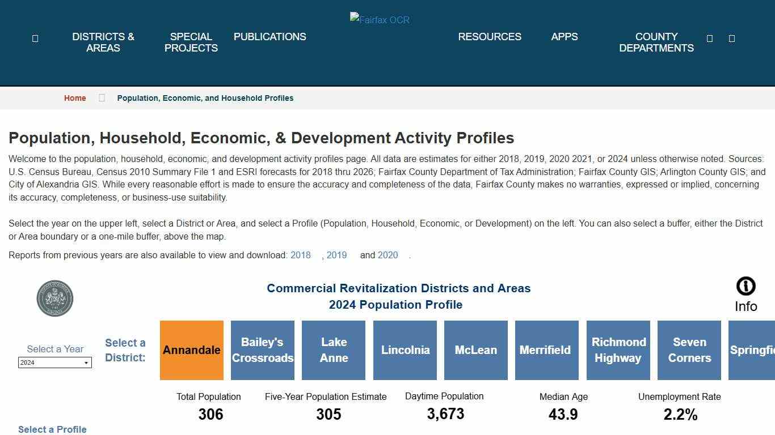This screenshot has width=775, height=435.
Task: Expand the County Departments menu
Action: pos(656,42)
